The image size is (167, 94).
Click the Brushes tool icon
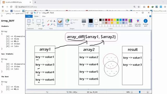[60, 21]
